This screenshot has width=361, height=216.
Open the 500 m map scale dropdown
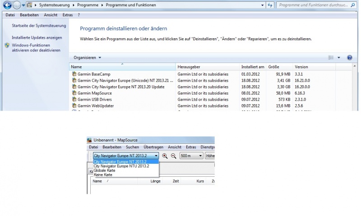point(191,156)
